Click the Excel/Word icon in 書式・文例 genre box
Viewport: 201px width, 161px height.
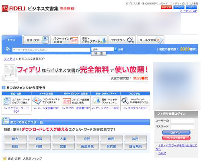[7, 101]
